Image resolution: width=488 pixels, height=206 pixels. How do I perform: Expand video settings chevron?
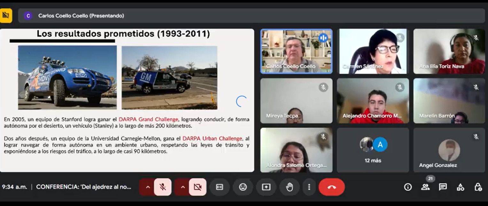pyautogui.click(x=182, y=187)
